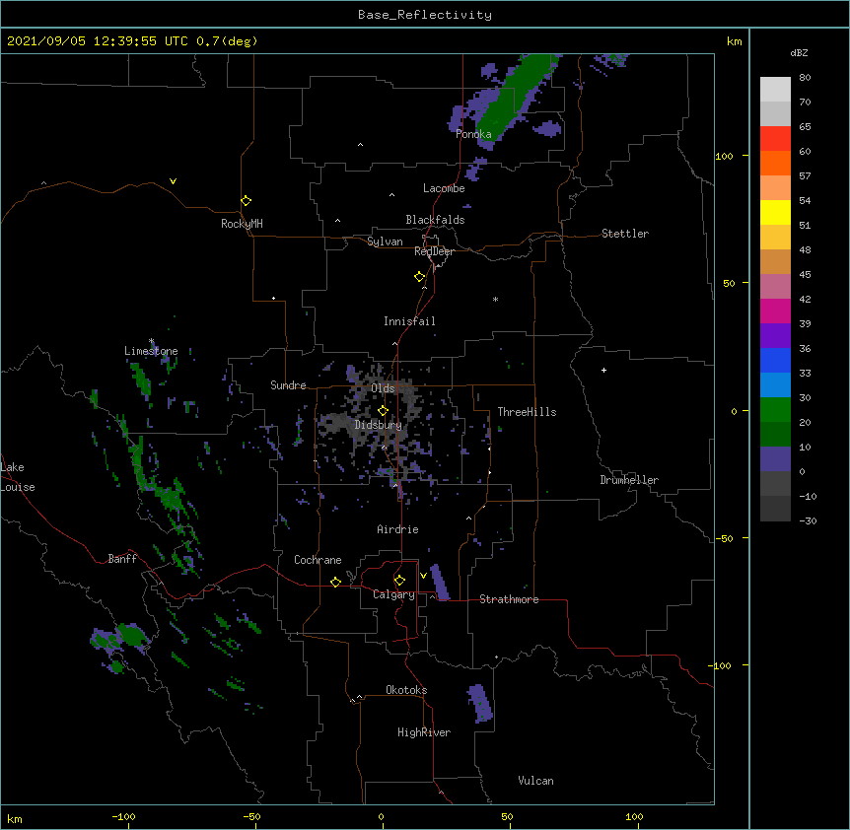Click the RedDeer city label
Screen dimensions: 850x830
[434, 251]
